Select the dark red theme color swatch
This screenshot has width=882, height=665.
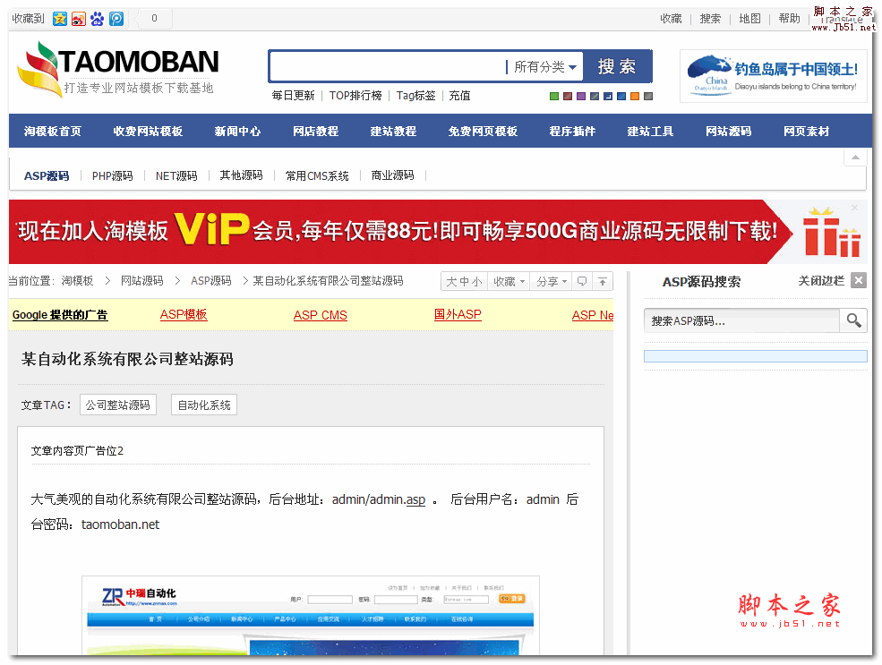(x=568, y=96)
